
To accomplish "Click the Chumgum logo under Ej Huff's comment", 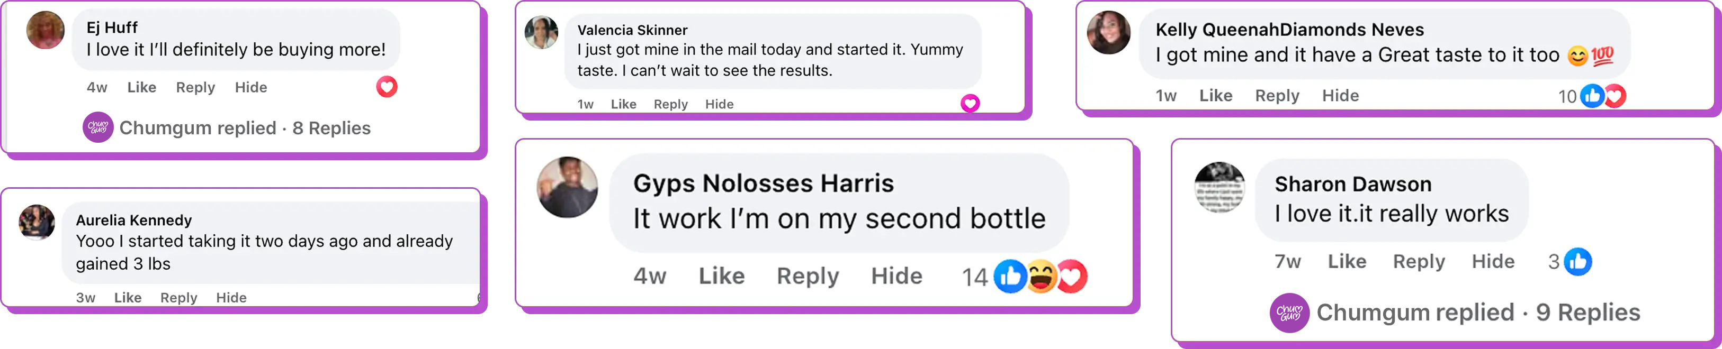I will coord(97,127).
